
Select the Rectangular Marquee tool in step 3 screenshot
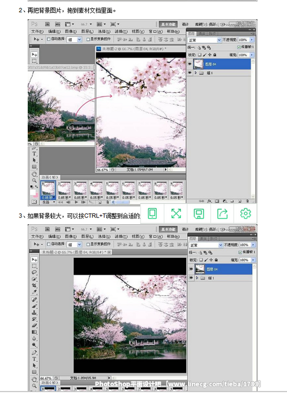[35, 266]
